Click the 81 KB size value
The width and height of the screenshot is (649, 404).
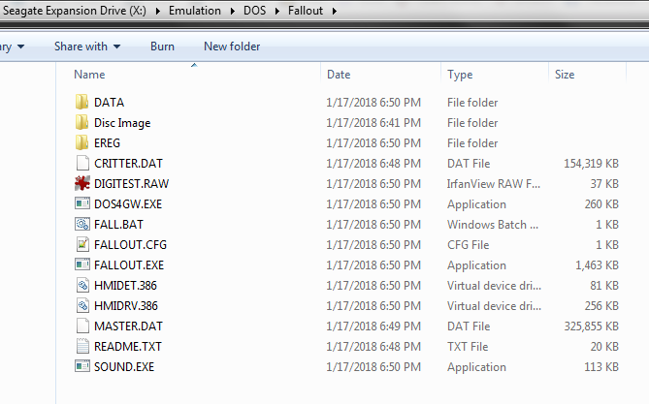tap(604, 286)
